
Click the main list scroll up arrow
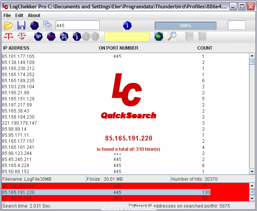pyautogui.click(x=252, y=56)
